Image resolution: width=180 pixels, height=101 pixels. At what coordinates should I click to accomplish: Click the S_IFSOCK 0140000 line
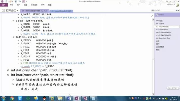[x=37, y=40]
